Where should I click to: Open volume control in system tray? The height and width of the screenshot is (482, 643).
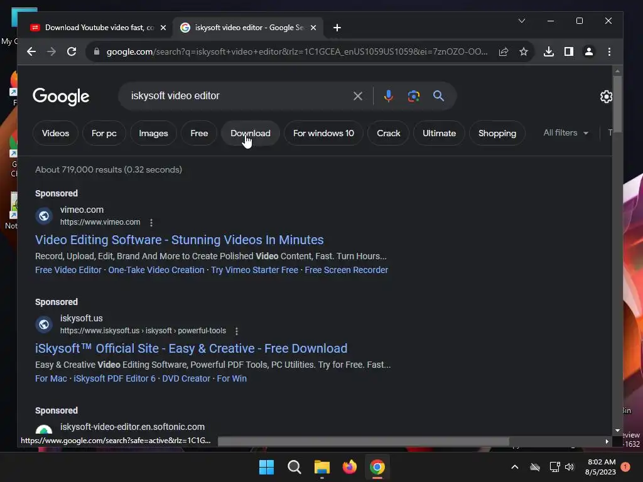pos(569,467)
